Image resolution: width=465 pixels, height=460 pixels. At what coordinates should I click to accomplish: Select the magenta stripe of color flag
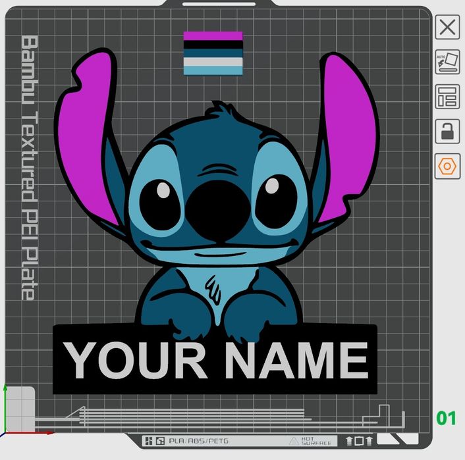click(213, 36)
